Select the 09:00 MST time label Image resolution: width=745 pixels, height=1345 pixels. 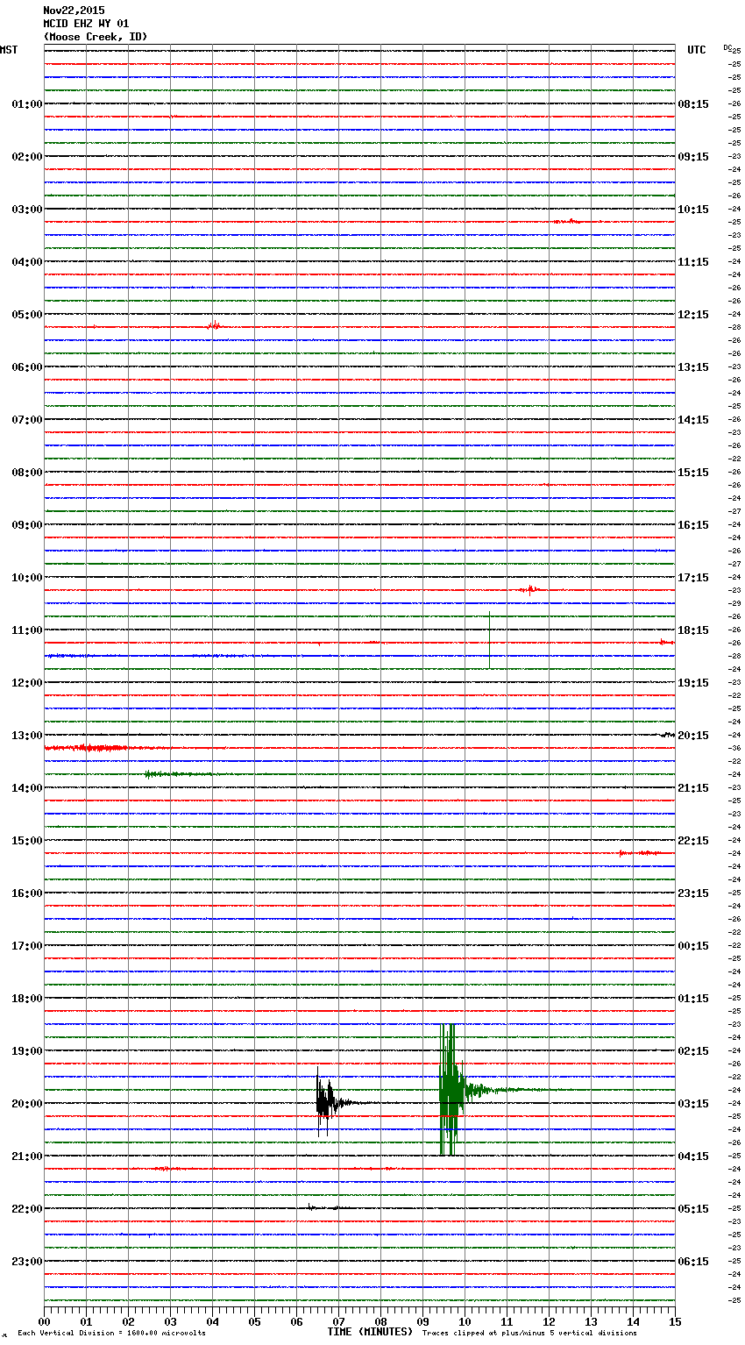[27, 525]
